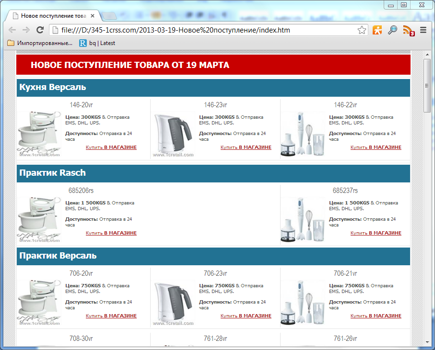The width and height of the screenshot is (435, 350).
Task: Click the magnifier extension icon
Action: pyautogui.click(x=392, y=30)
